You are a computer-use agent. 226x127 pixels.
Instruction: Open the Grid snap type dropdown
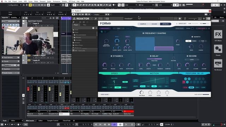coord(131,5)
